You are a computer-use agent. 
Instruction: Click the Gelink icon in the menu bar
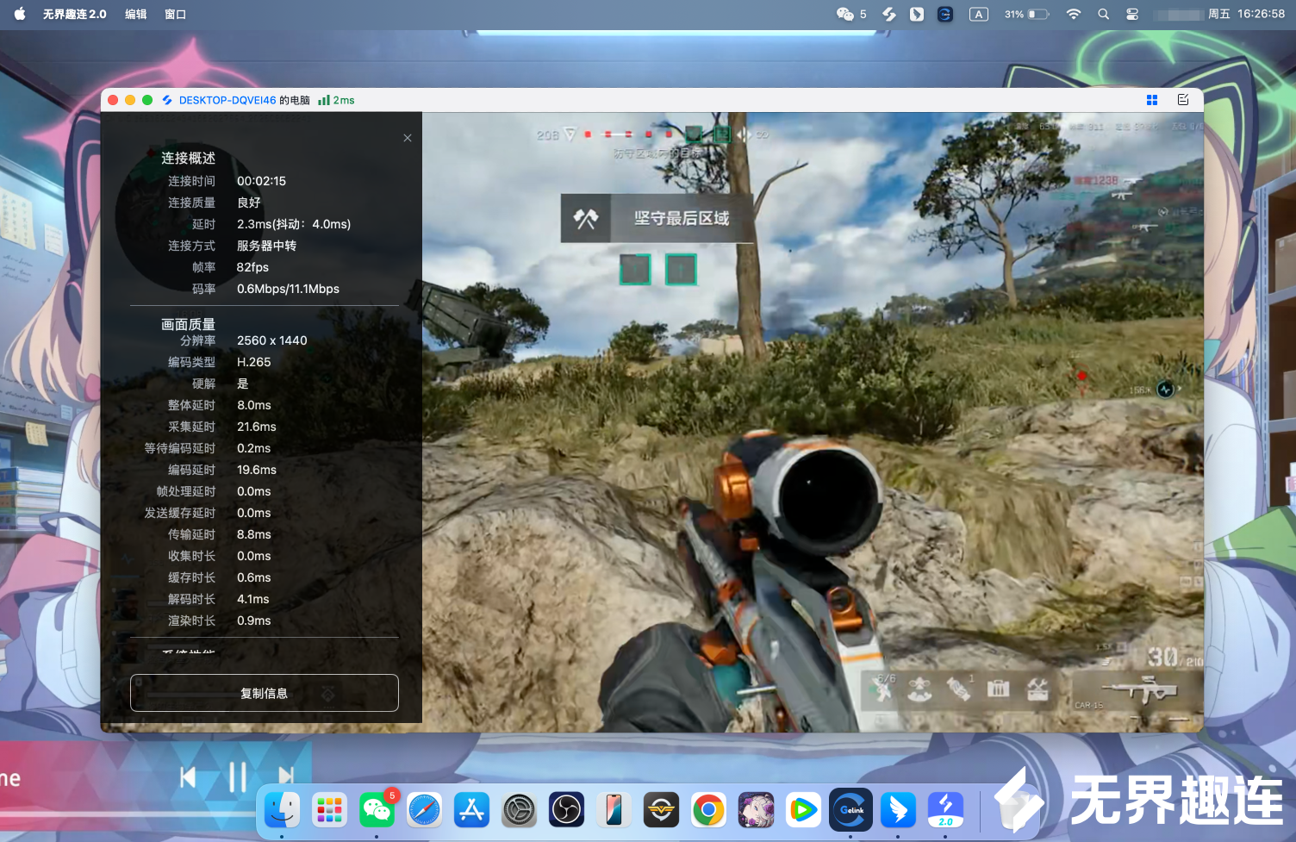pos(945,14)
